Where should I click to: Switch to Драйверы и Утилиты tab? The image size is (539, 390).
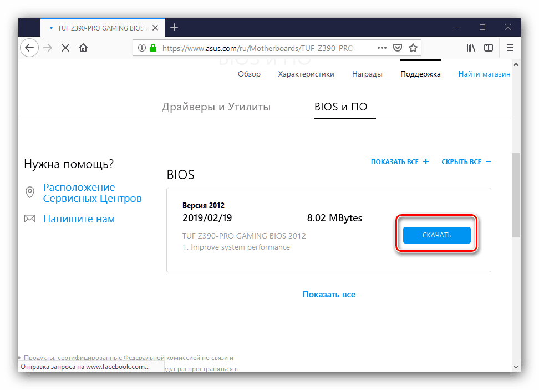(x=216, y=107)
